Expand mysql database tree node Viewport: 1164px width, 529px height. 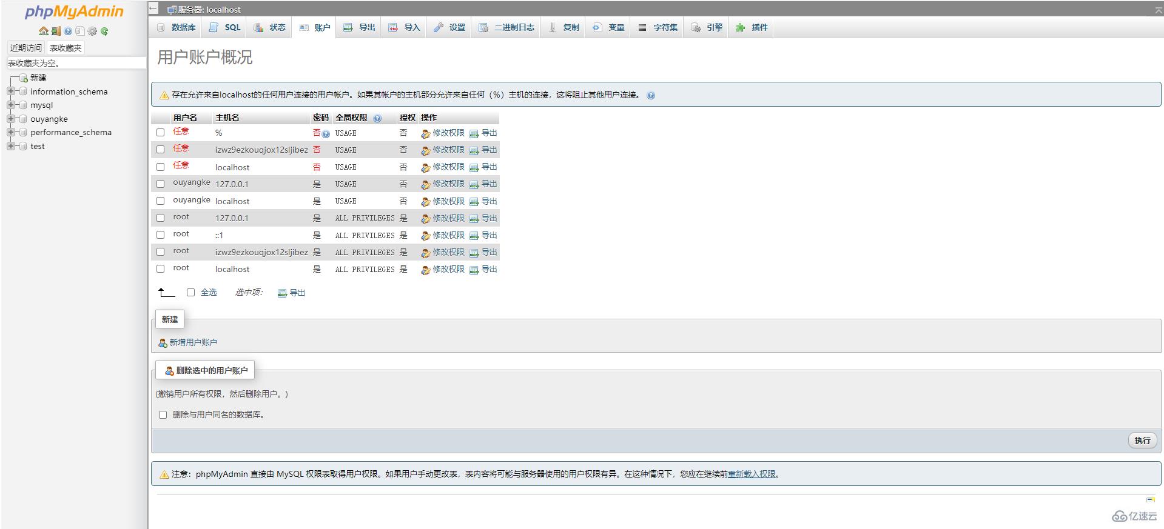pos(10,105)
